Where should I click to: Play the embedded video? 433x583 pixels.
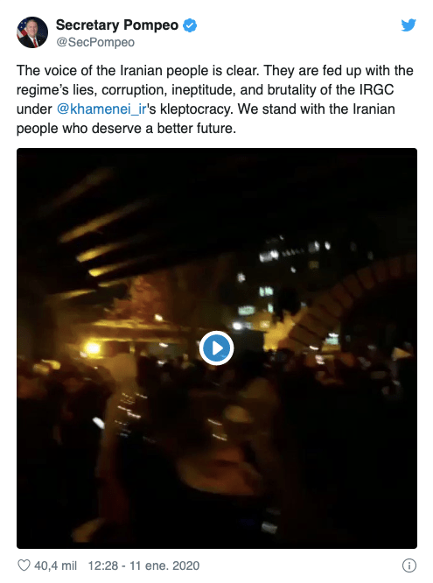click(216, 348)
